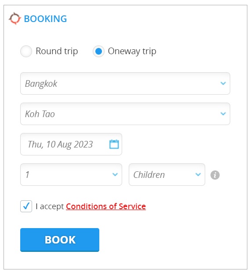Open the adult passengers dropdown showing 1

click(71, 174)
